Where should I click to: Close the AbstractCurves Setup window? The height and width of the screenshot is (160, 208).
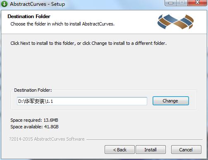point(197,3)
